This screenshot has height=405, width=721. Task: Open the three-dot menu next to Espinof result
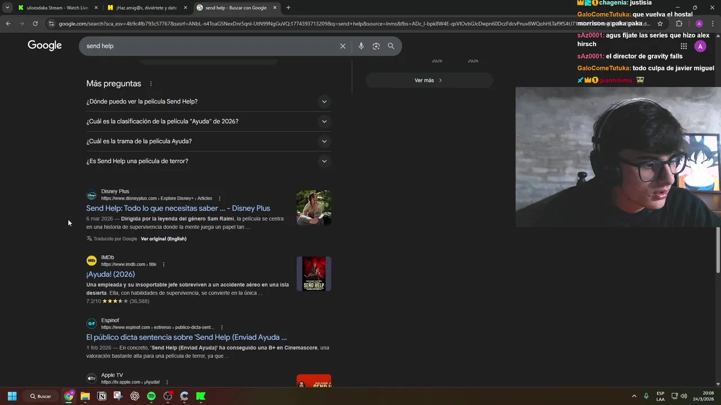[222, 327]
